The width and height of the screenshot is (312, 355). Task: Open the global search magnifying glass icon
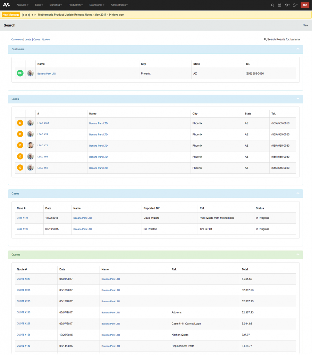272,5
